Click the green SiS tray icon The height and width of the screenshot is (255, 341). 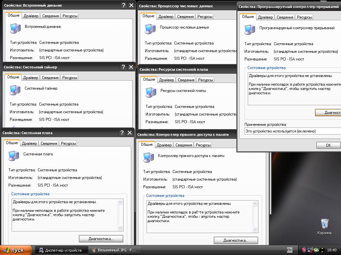tap(316, 250)
